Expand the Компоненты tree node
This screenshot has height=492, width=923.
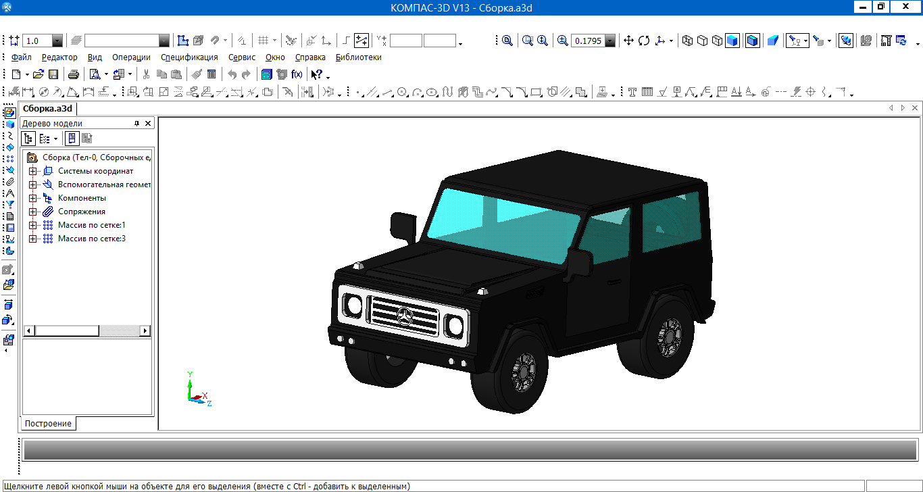pos(32,198)
